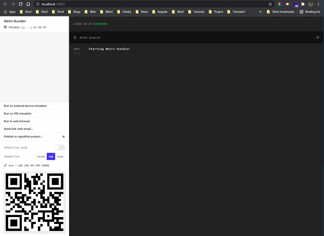Click Send link with email
Screen dimensions: 324x236
coord(34,129)
